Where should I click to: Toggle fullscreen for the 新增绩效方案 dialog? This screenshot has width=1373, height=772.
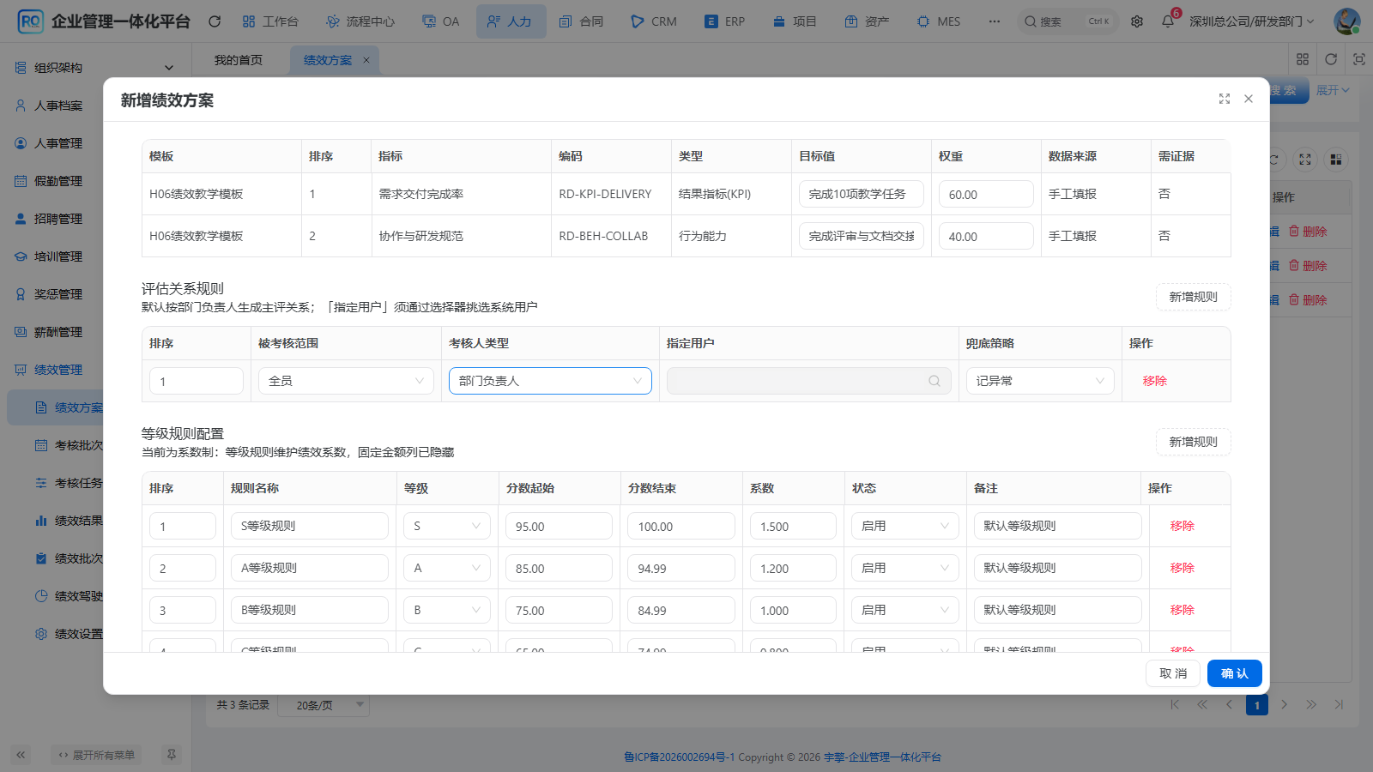1225,100
